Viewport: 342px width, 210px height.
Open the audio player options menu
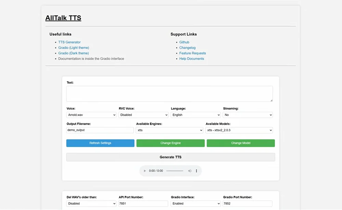[x=196, y=171]
